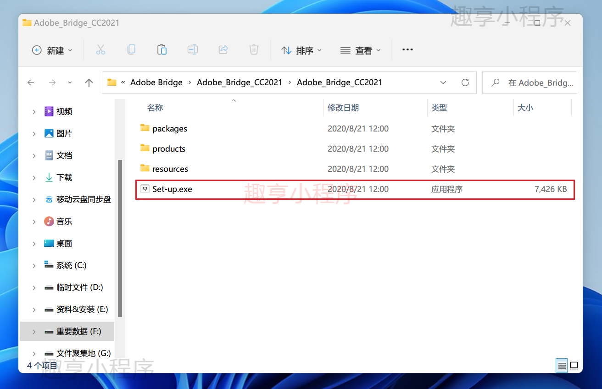Switch to large thumbnails view icon
Viewport: 602px width, 389px height.
coord(574,366)
